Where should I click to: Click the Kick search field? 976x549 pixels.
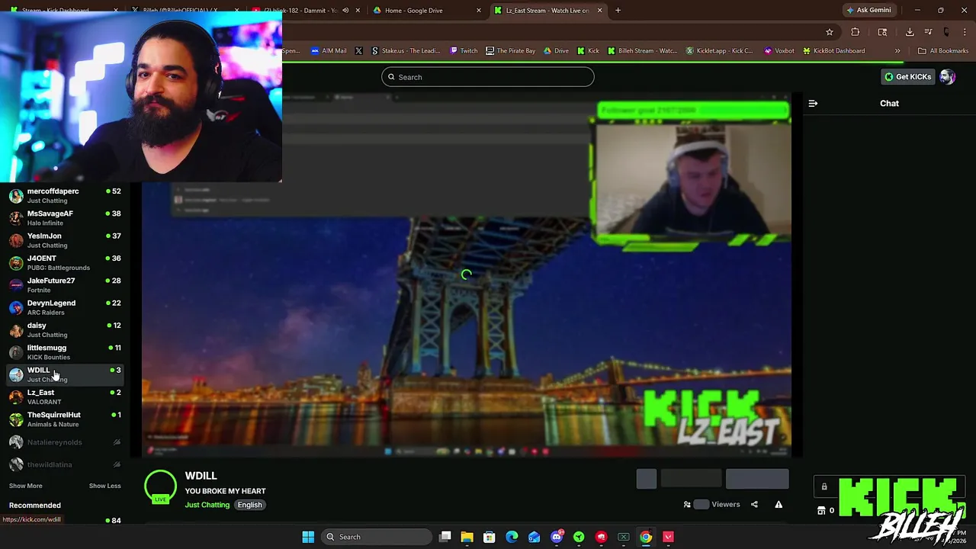click(488, 77)
